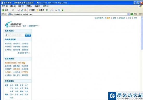Click the 恐怖惊魂 ranking link
Viewport: 143px width, 100px height.
[x=16, y=50]
